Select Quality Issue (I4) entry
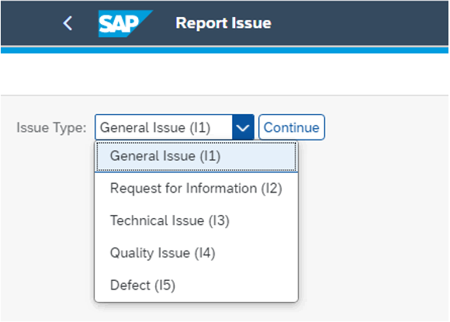Screen dimensions: 450x322 pos(196,253)
